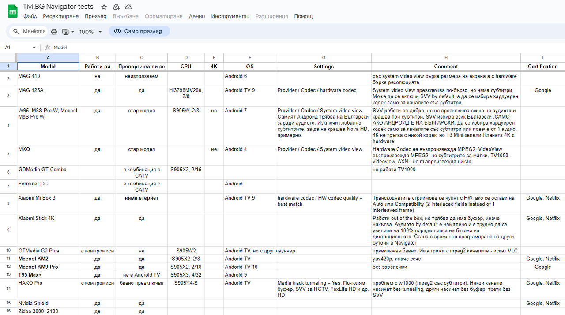Click the select-all corner box

[x=8, y=58]
